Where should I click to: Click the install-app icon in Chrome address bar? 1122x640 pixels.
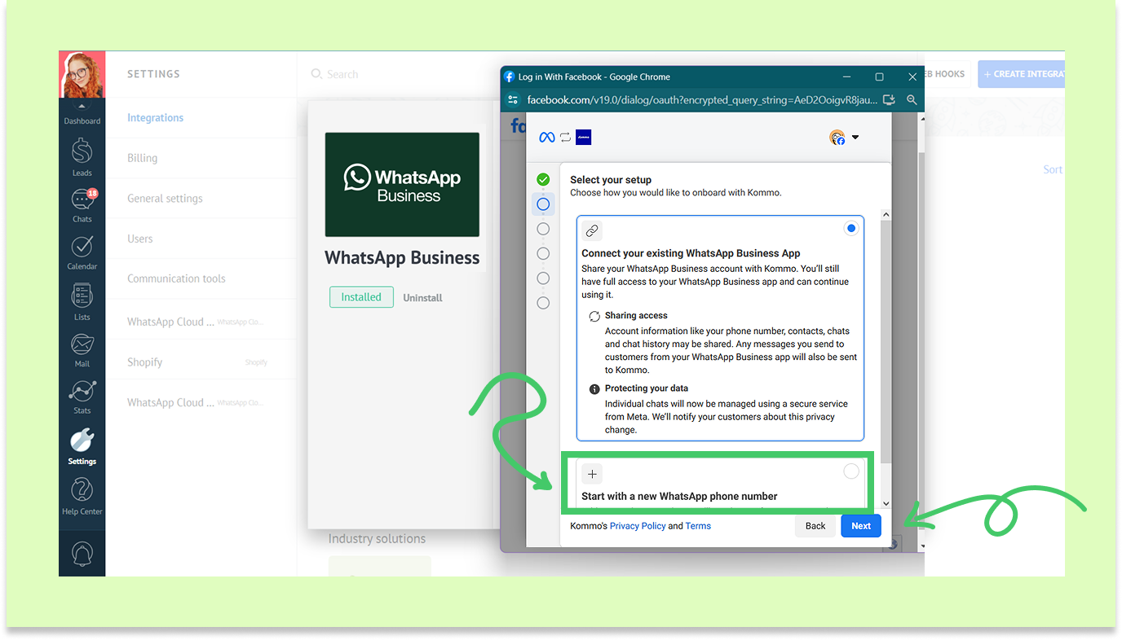[889, 100]
